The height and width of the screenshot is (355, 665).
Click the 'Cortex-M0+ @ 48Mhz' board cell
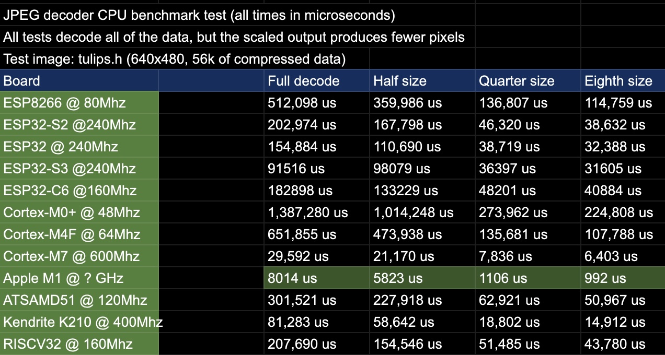78,212
